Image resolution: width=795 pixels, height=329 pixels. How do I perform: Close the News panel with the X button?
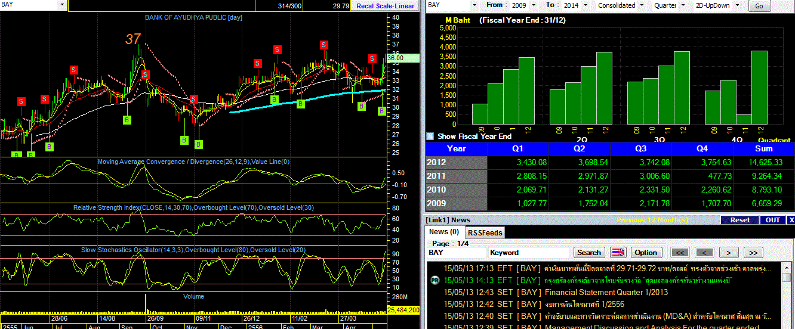click(791, 220)
